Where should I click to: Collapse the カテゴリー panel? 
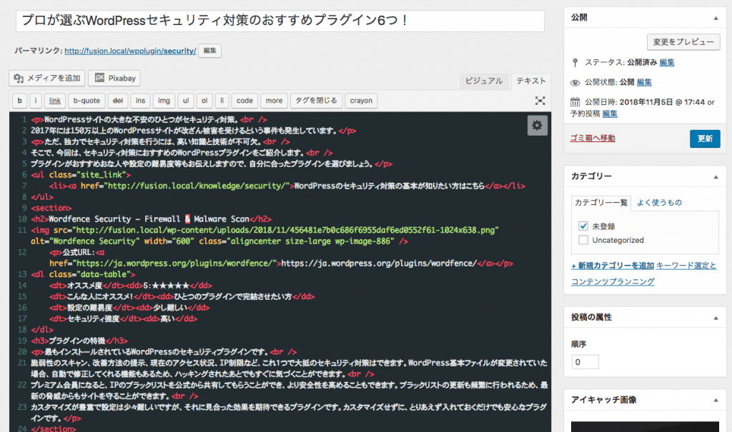point(716,177)
